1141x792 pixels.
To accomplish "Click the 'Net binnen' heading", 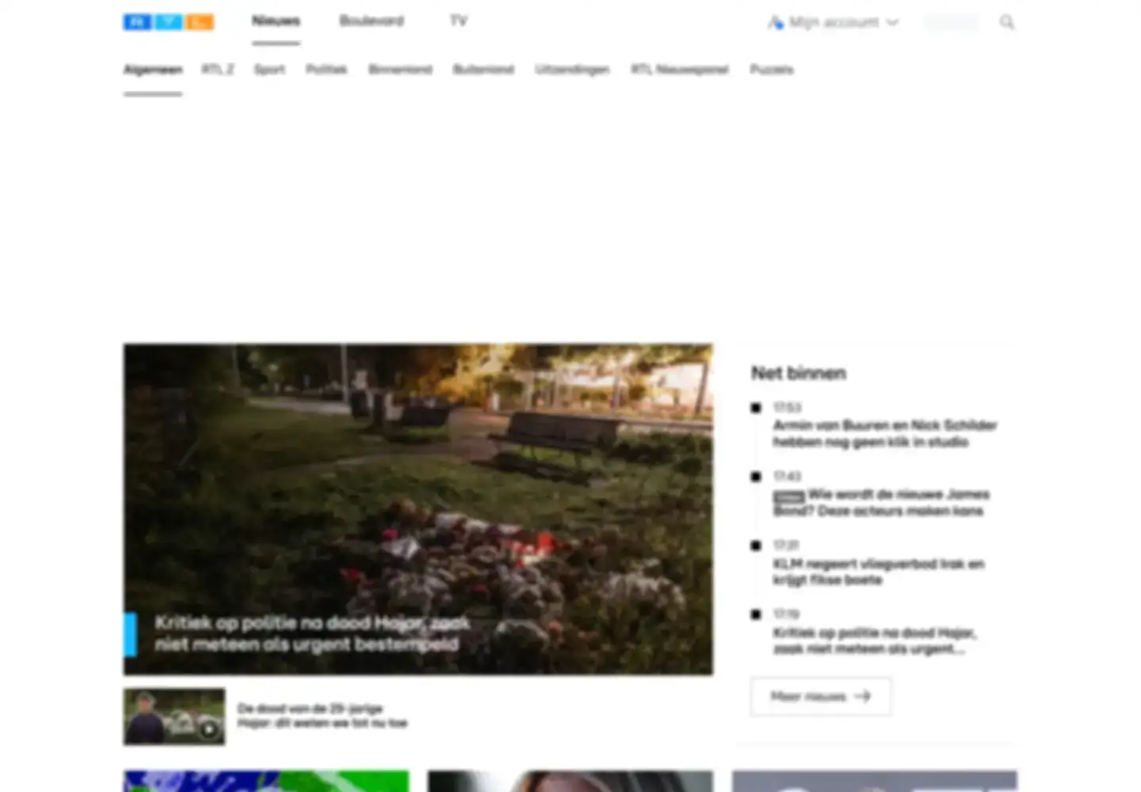I will [x=799, y=373].
